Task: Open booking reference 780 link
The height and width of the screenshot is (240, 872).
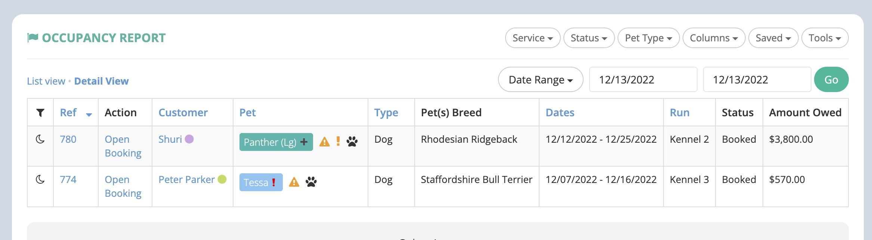Action: 68,139
